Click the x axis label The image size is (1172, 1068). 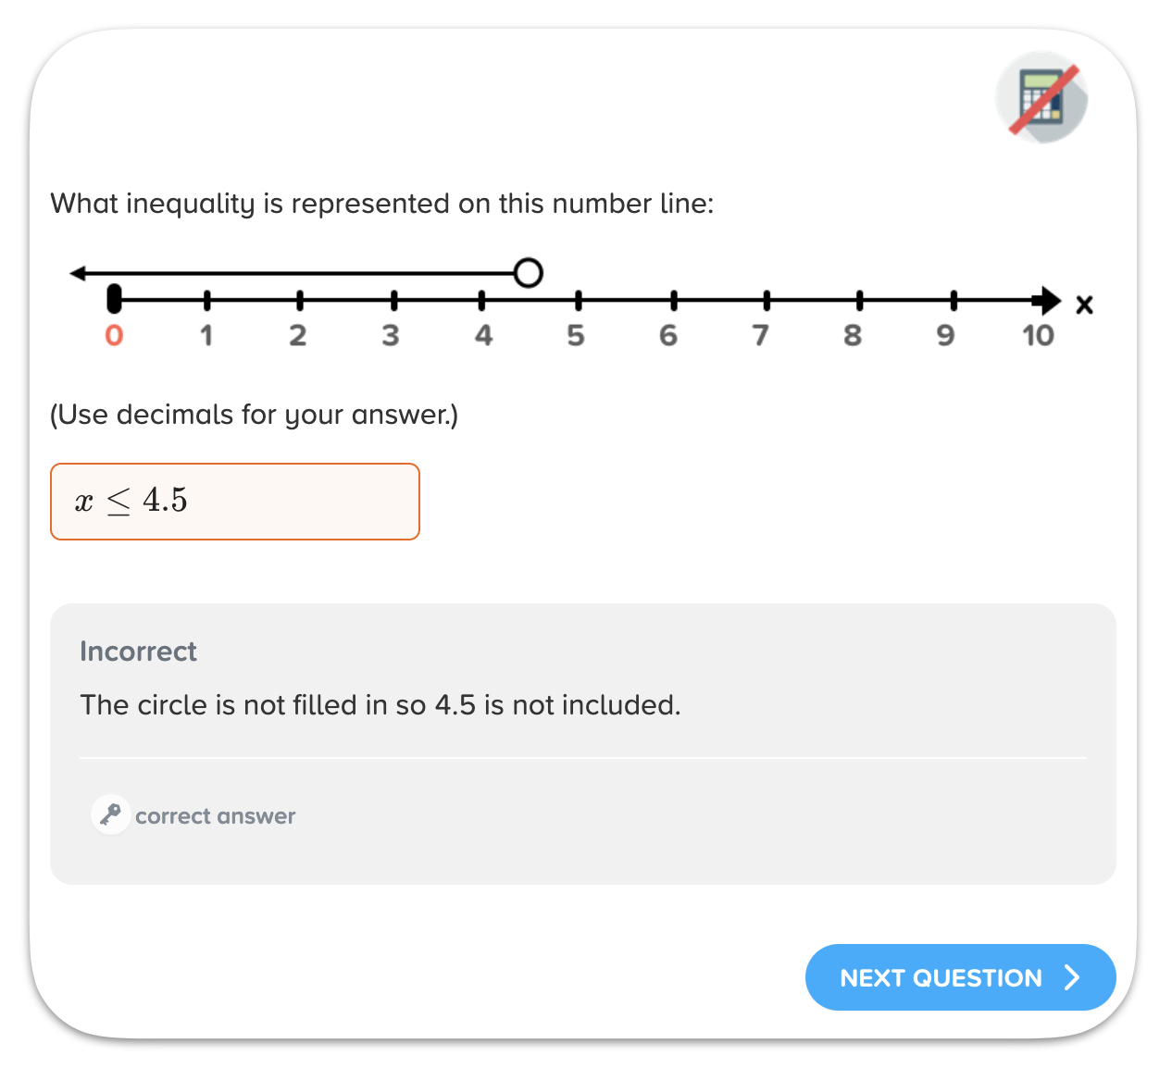point(1084,304)
